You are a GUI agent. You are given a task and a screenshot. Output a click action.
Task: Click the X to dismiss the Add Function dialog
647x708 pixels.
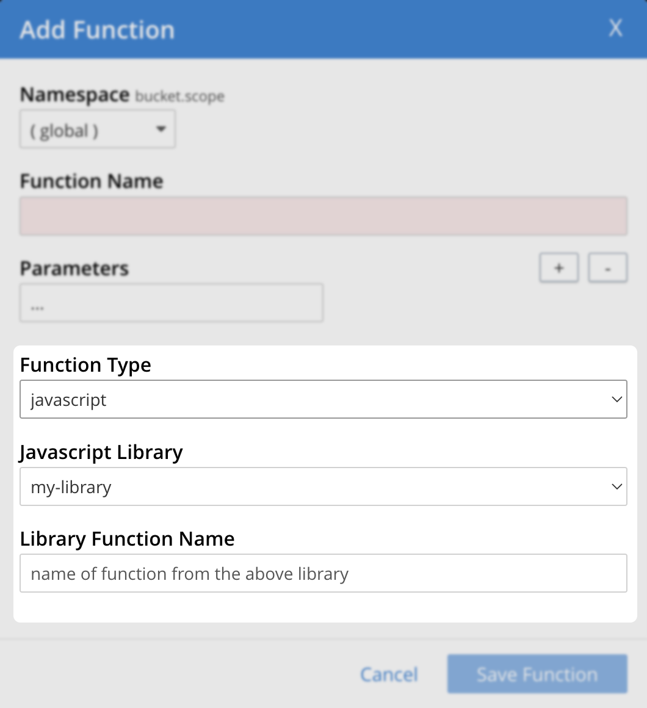[615, 28]
